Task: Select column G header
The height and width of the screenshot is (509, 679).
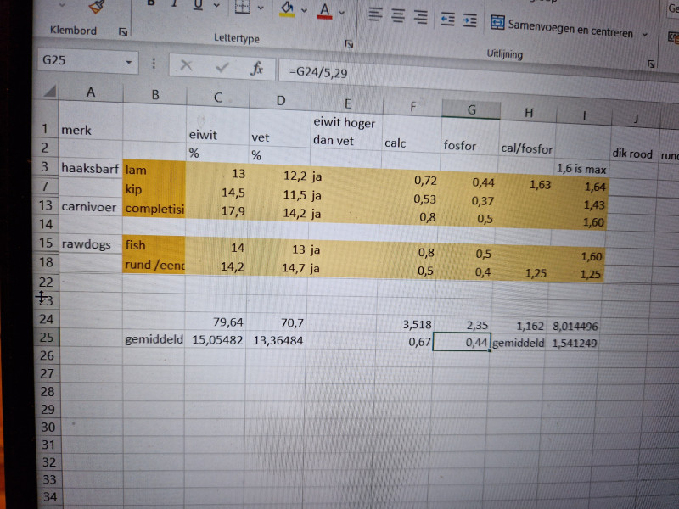Action: click(471, 109)
